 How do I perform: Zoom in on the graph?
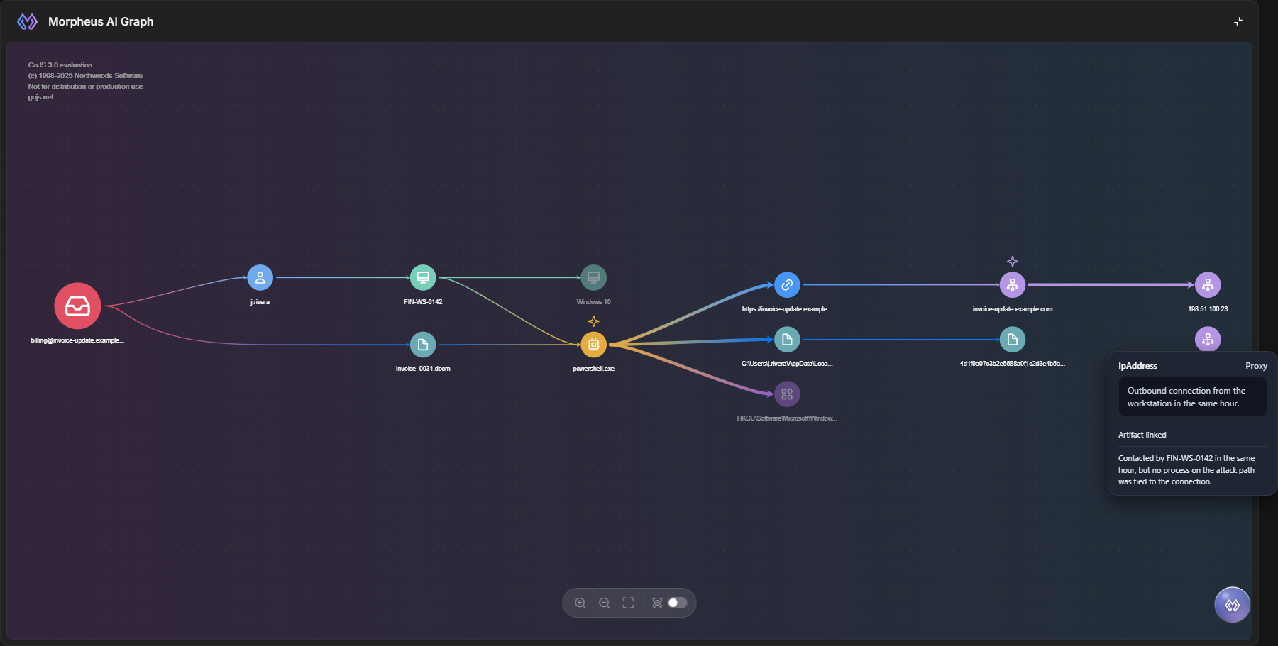point(580,603)
